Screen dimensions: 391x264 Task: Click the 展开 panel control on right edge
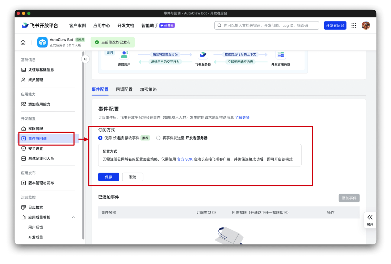[x=370, y=220]
